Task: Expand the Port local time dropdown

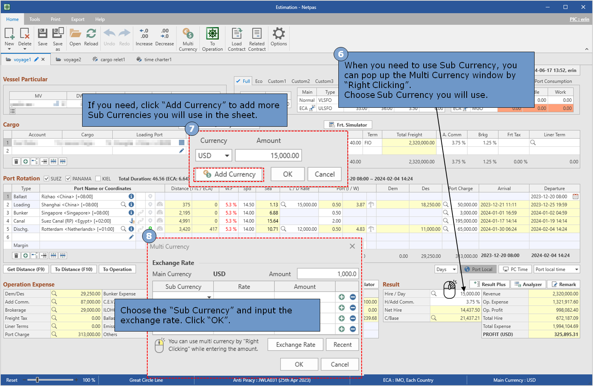Action: coord(557,269)
